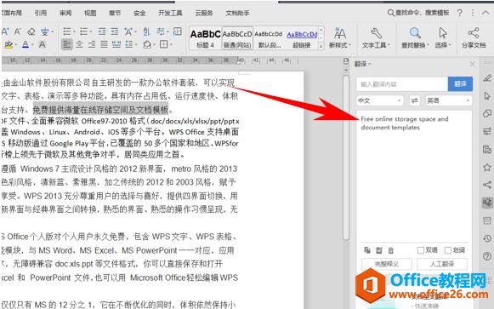Apply the highlight color marker icon

[9, 45]
